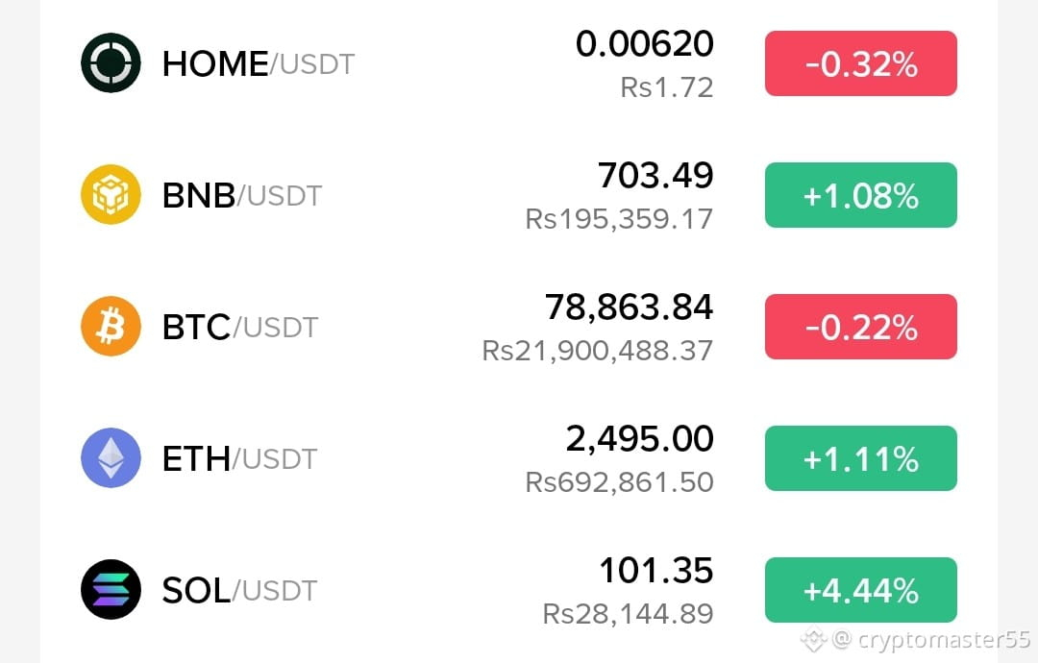The height and width of the screenshot is (663, 1038).
Task: Open the BTC/USDT trading pair
Action: click(240, 328)
